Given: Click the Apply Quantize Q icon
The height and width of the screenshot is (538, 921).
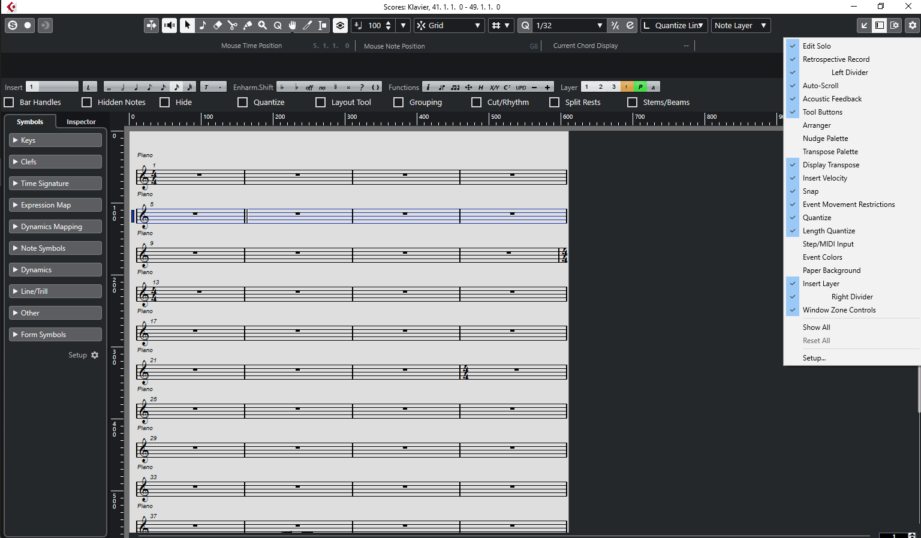Looking at the screenshot, I should [525, 25].
